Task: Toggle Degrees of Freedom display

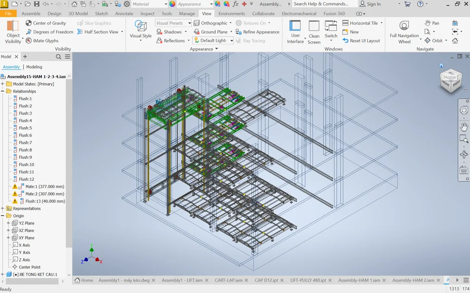Action: click(50, 31)
